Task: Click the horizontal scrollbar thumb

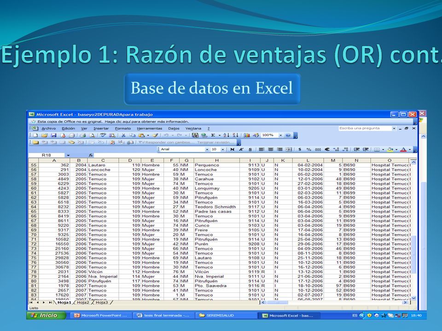Action: click(x=278, y=302)
